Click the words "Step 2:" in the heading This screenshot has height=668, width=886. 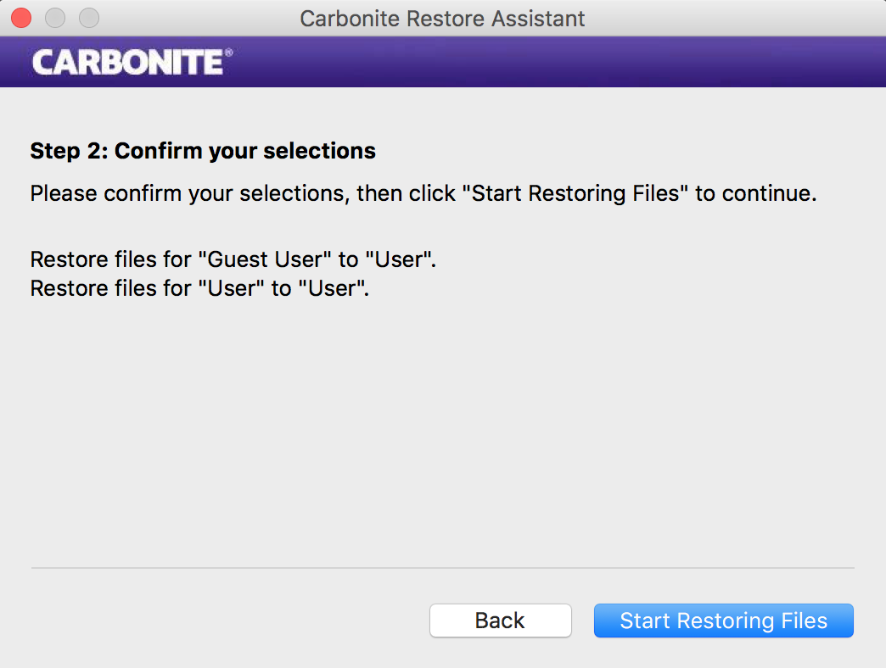pos(69,151)
